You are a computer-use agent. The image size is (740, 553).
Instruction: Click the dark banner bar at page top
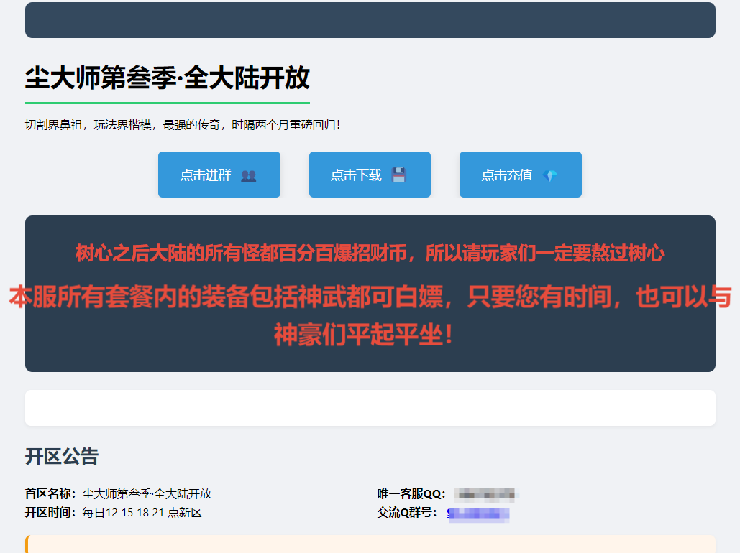tap(370, 20)
